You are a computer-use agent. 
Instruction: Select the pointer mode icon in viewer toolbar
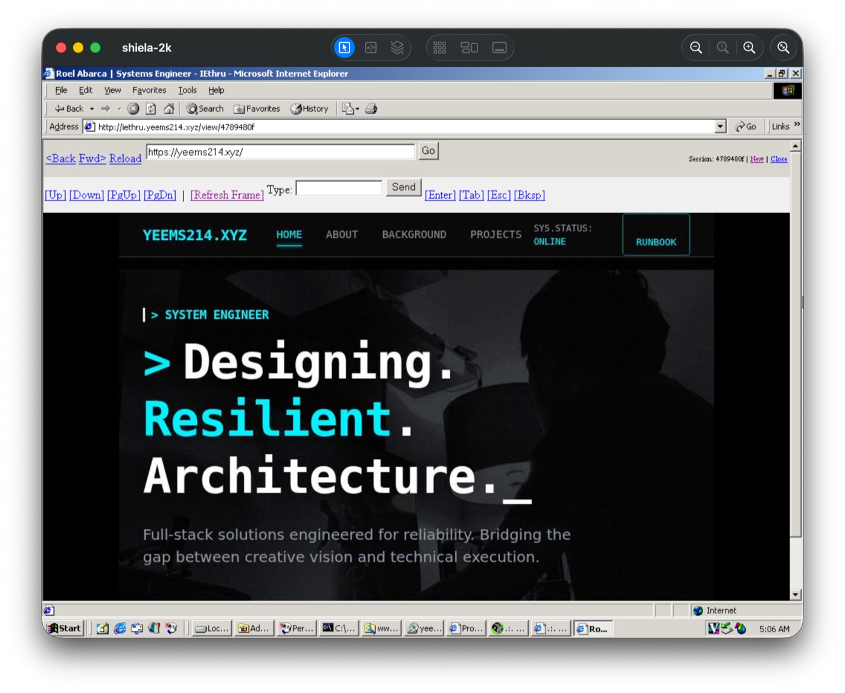tap(344, 48)
